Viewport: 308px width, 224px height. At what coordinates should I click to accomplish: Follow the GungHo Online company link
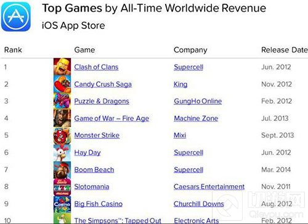pos(198,101)
